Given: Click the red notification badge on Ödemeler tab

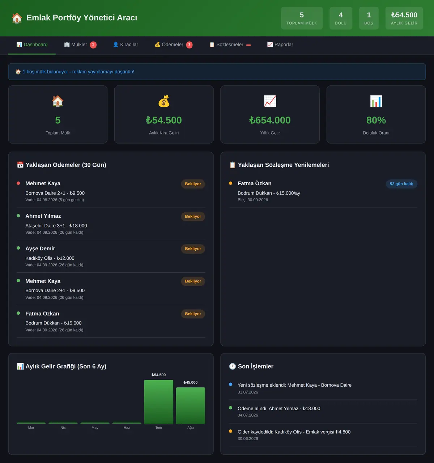Looking at the screenshot, I should (190, 45).
